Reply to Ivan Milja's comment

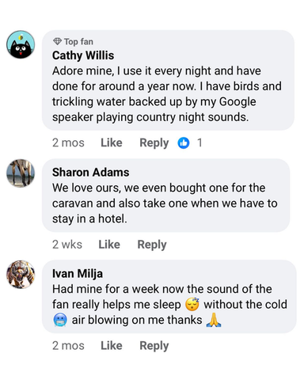154,346
